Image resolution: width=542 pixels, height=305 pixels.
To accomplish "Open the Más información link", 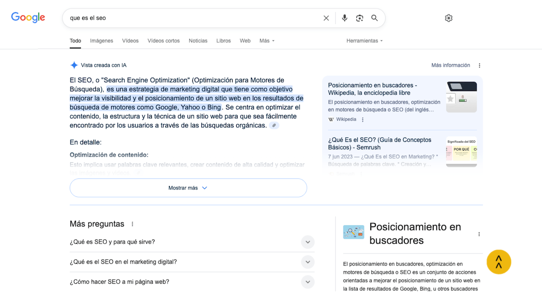I will (x=451, y=66).
